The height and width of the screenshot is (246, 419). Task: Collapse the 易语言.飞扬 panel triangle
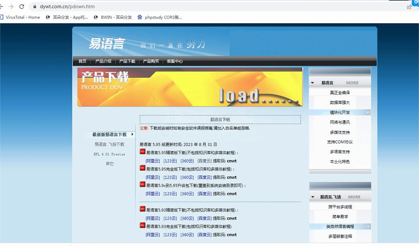[x=313, y=197]
